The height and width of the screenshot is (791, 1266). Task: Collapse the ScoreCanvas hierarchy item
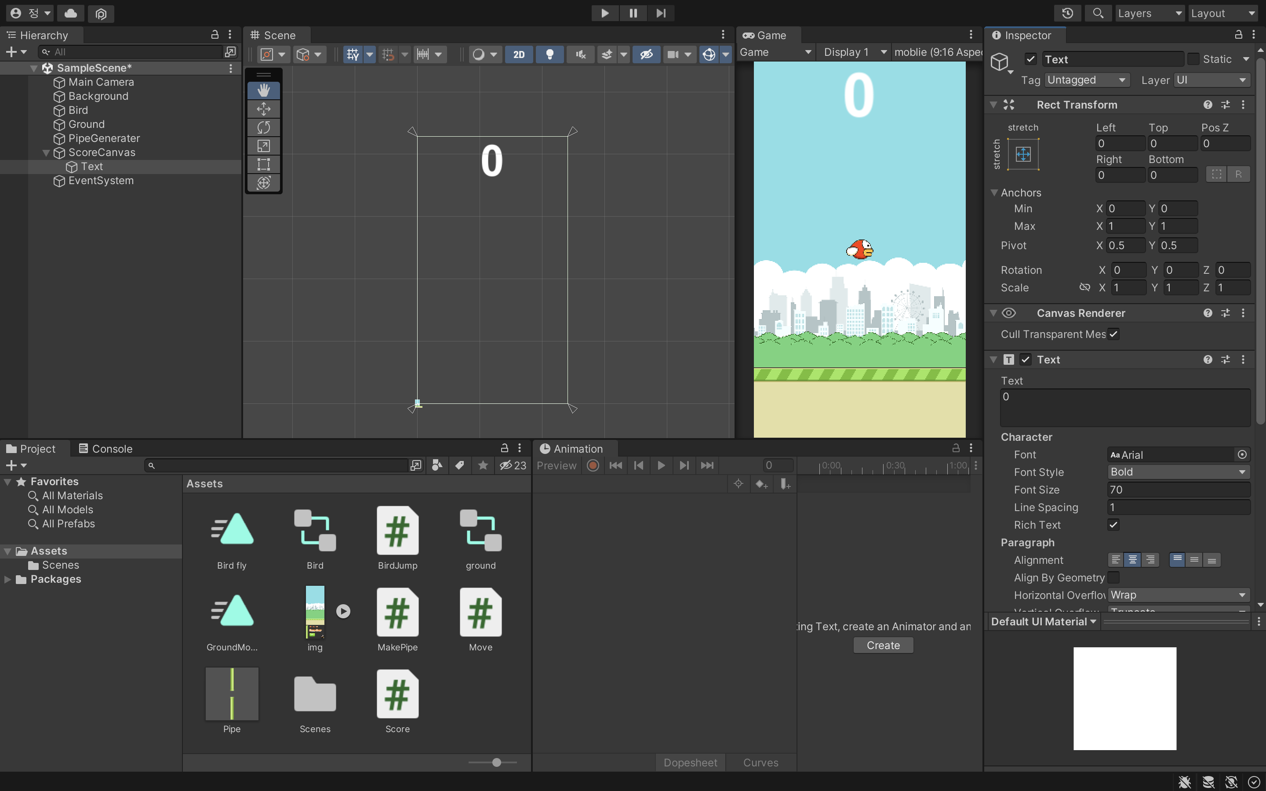46,153
